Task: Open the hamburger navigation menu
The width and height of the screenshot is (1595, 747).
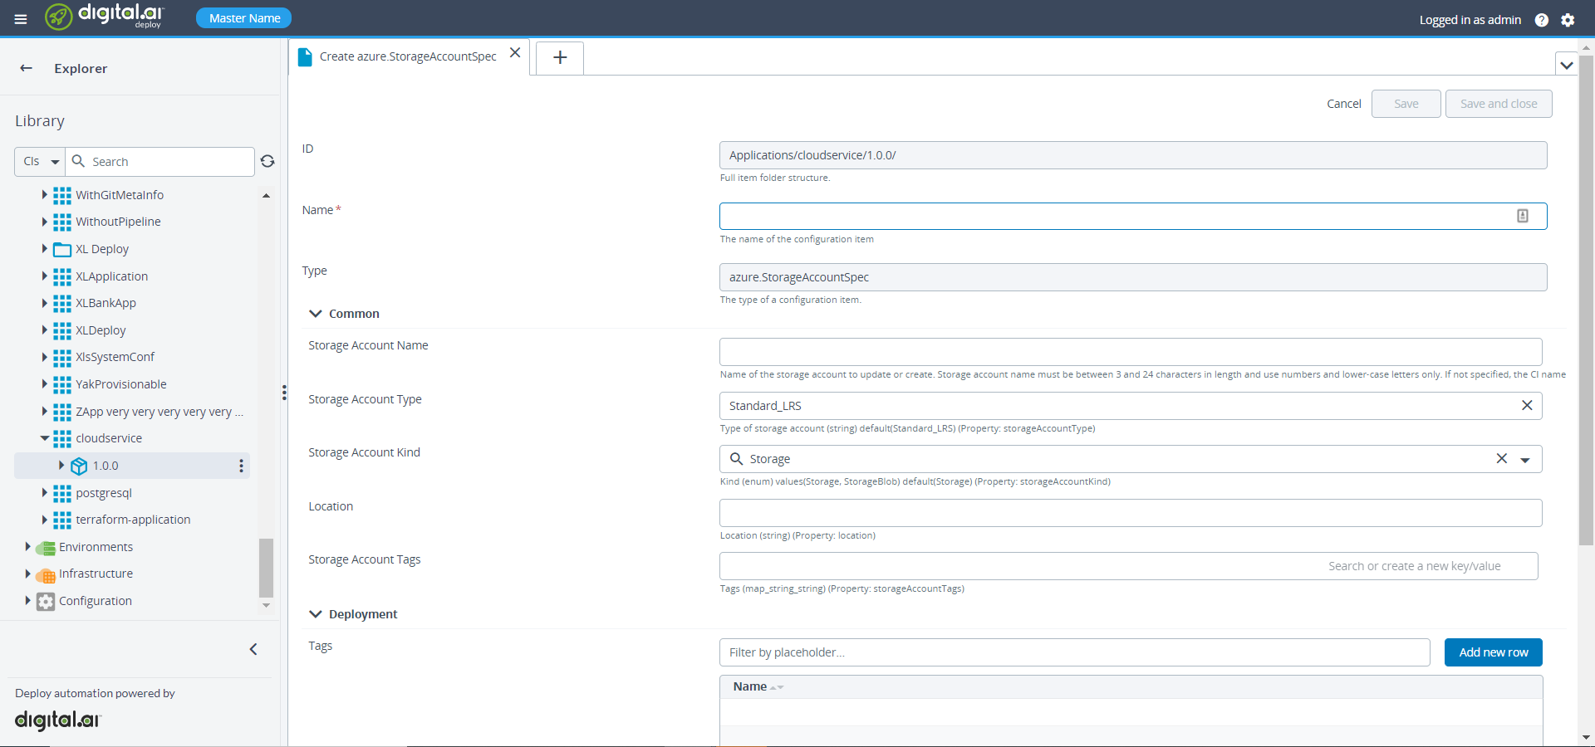Action: tap(21, 18)
